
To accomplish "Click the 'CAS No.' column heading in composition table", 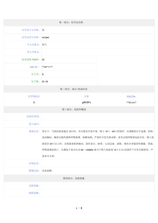I will (131, 97).
